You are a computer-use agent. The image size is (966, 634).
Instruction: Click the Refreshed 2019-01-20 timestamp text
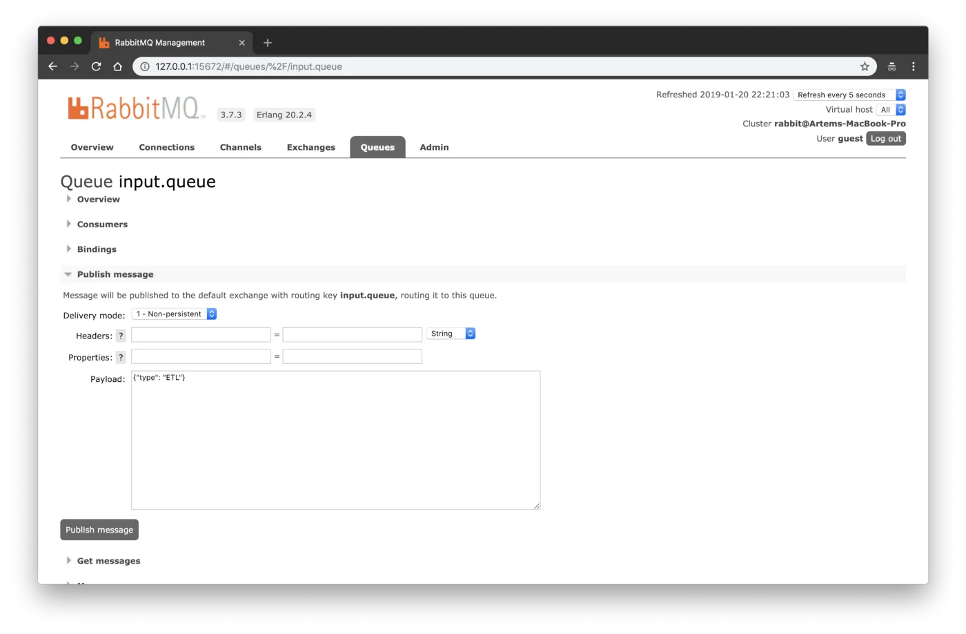tap(722, 95)
